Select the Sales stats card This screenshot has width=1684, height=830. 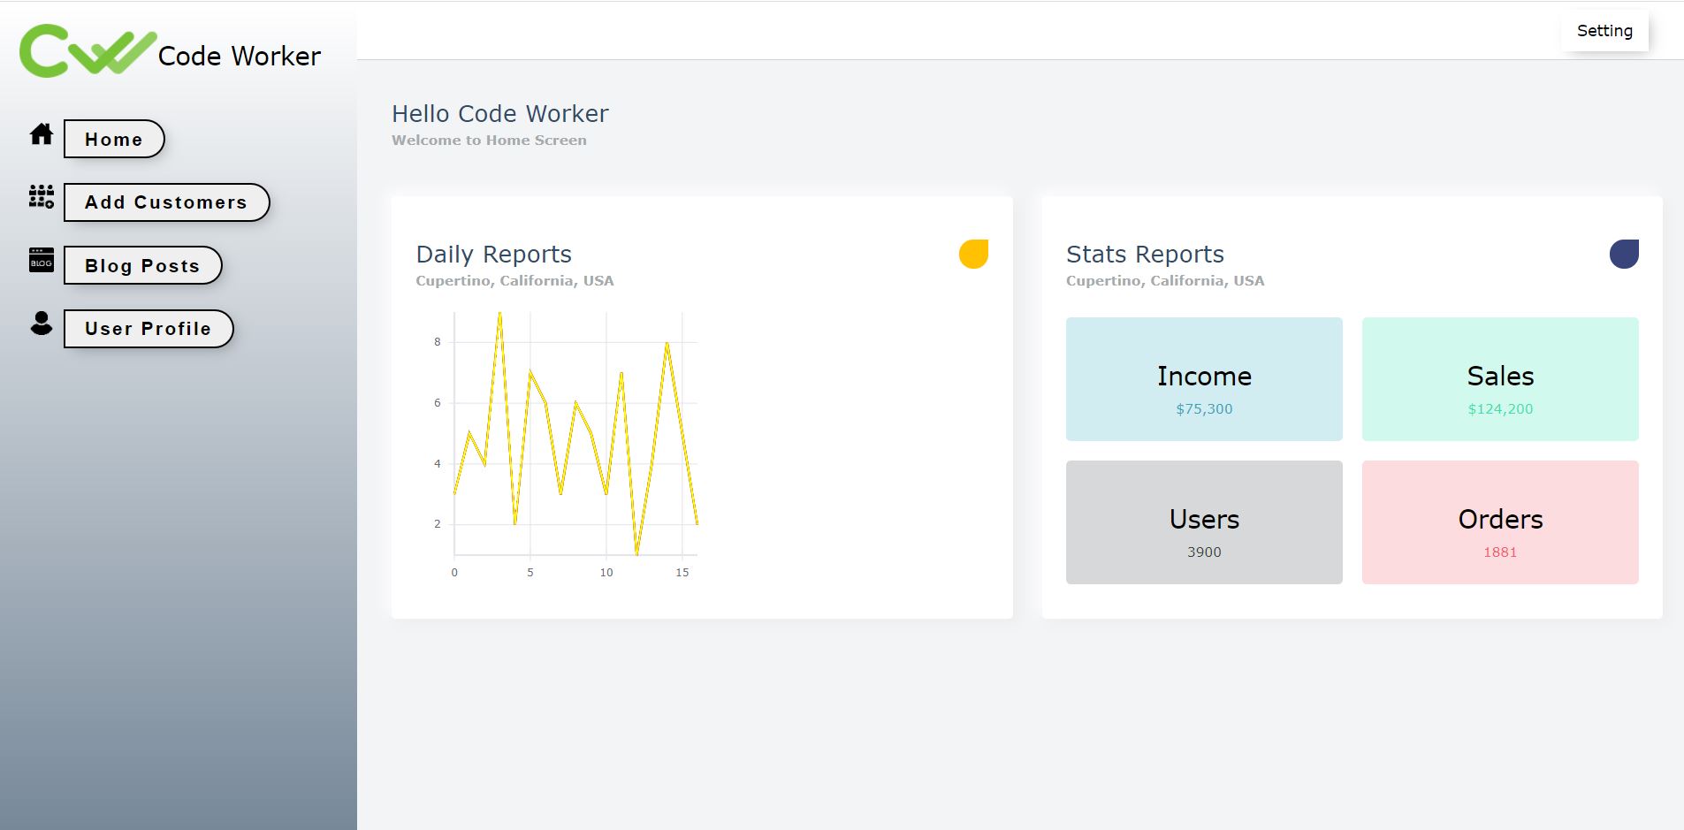pos(1500,379)
